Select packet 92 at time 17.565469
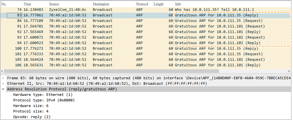293x120 pixels. (146, 32)
